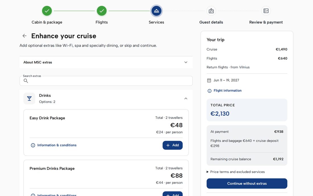Add the Easy Drink Package
Screen dimensions: 313x196
point(172,145)
